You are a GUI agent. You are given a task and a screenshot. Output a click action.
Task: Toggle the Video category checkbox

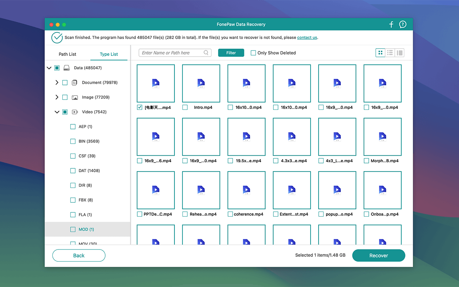point(65,112)
